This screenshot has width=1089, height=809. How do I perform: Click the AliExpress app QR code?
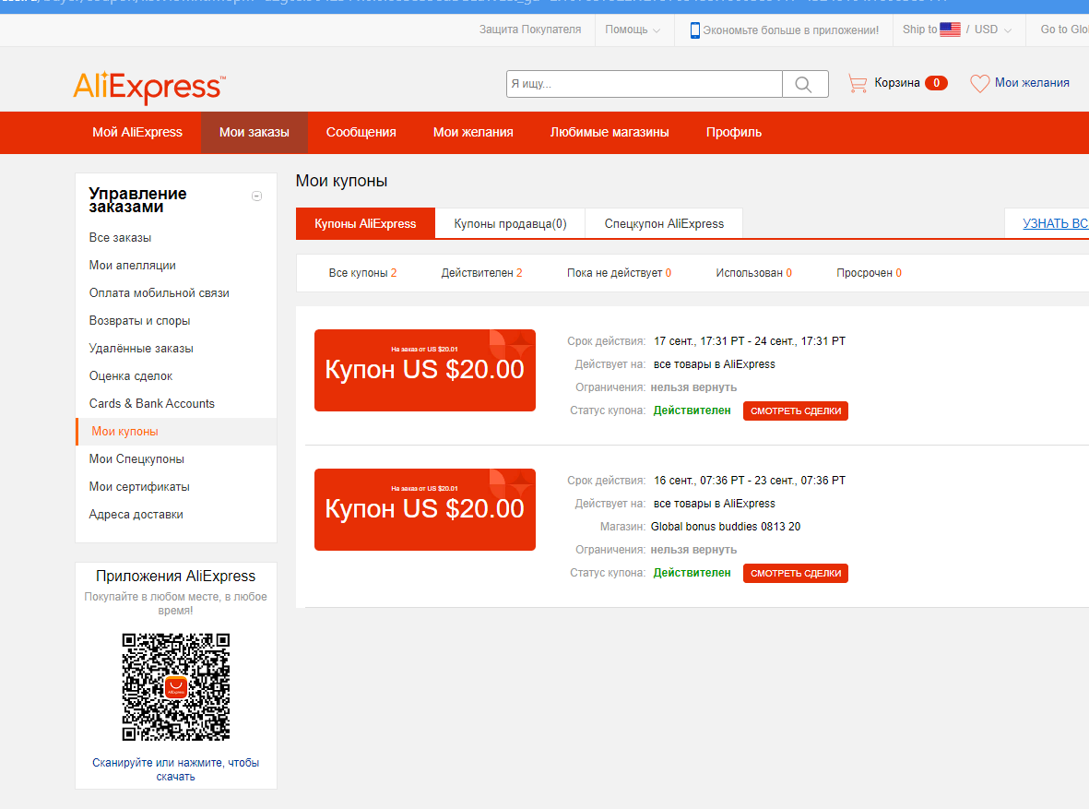176,686
